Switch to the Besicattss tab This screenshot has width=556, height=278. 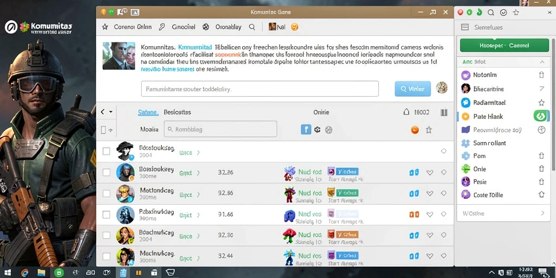click(x=178, y=112)
